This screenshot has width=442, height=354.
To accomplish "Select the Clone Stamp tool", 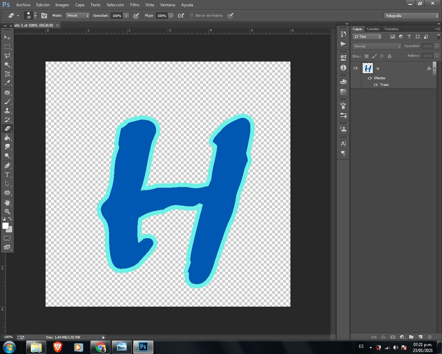I will tap(7, 111).
